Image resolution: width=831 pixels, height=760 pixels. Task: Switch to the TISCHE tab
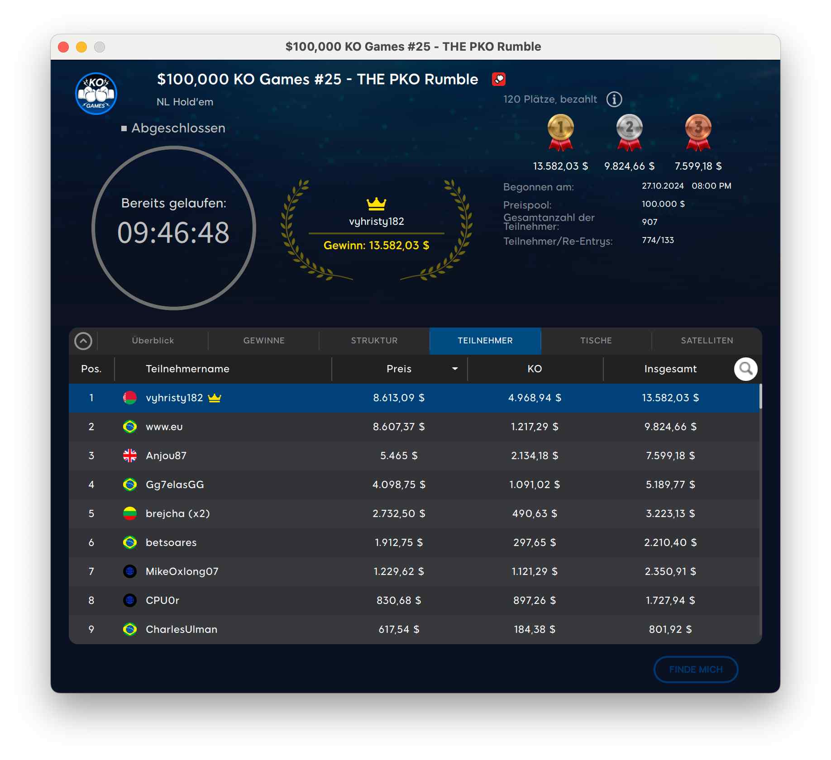pyautogui.click(x=596, y=341)
